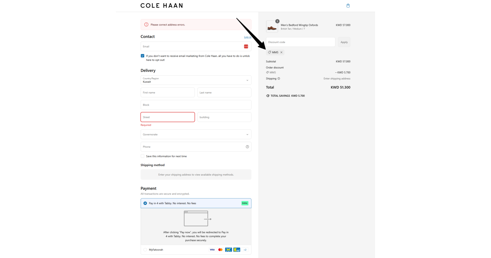
Task: Click the error alert icon in the banner
Action: point(146,25)
